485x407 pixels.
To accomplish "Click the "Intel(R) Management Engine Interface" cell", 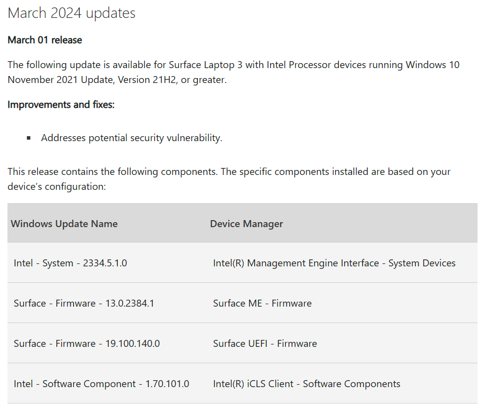I will coord(334,263).
